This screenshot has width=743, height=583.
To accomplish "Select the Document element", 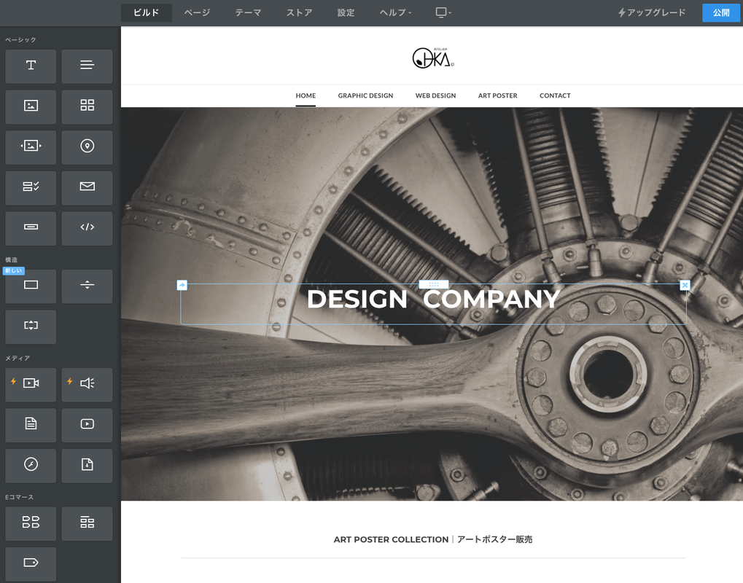I will coord(31,426).
